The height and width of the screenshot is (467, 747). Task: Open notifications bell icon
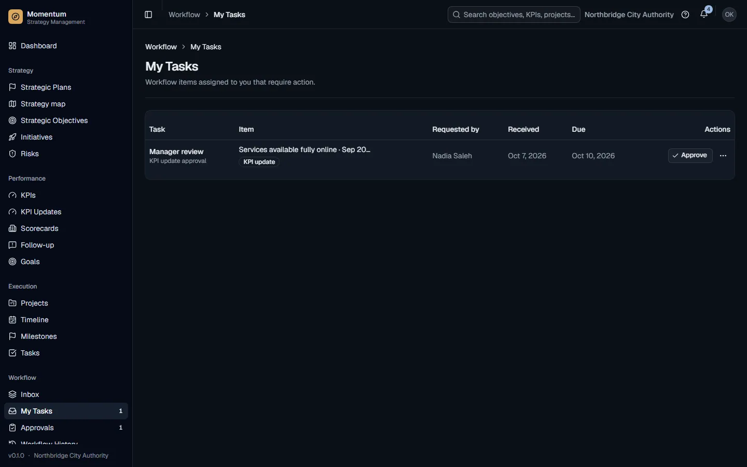(704, 15)
